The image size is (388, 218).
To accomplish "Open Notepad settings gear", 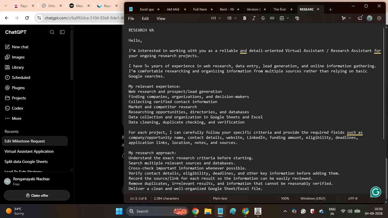I will pyautogui.click(x=379, y=18).
